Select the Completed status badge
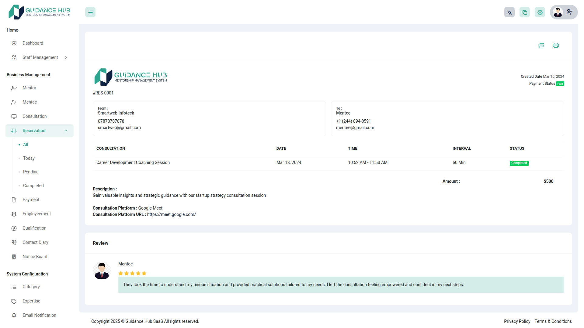 tap(519, 163)
